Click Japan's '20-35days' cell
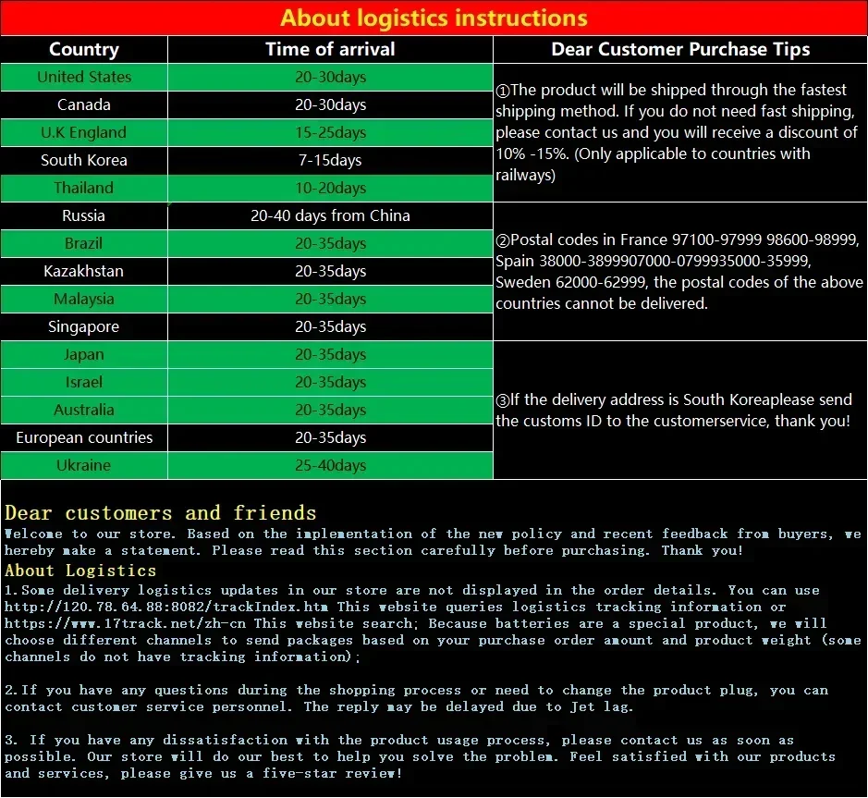This screenshot has width=868, height=798. [x=331, y=354]
